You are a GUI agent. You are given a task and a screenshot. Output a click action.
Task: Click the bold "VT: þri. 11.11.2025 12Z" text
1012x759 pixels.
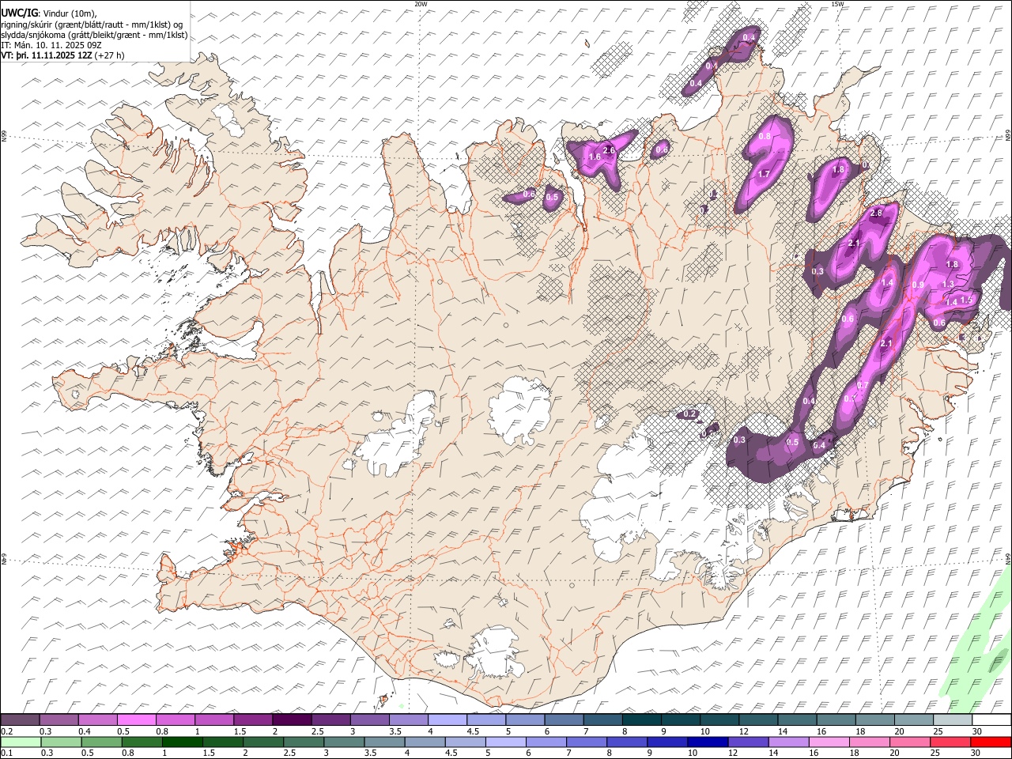pos(46,55)
